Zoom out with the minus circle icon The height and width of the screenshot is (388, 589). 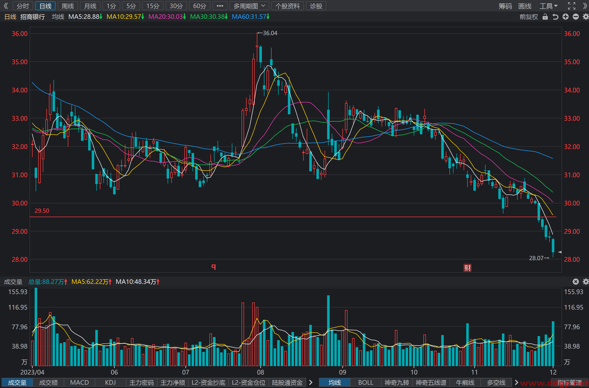click(x=576, y=17)
